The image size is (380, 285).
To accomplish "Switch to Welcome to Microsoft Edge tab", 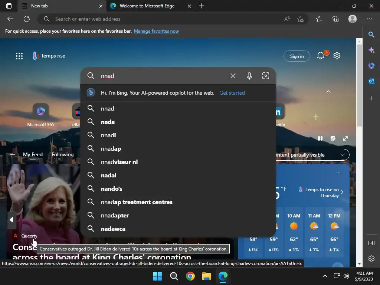I will 150,6.
